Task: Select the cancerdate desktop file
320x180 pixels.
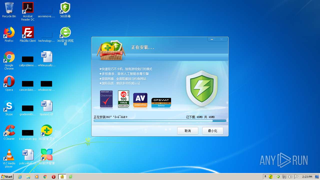Action: point(28,86)
